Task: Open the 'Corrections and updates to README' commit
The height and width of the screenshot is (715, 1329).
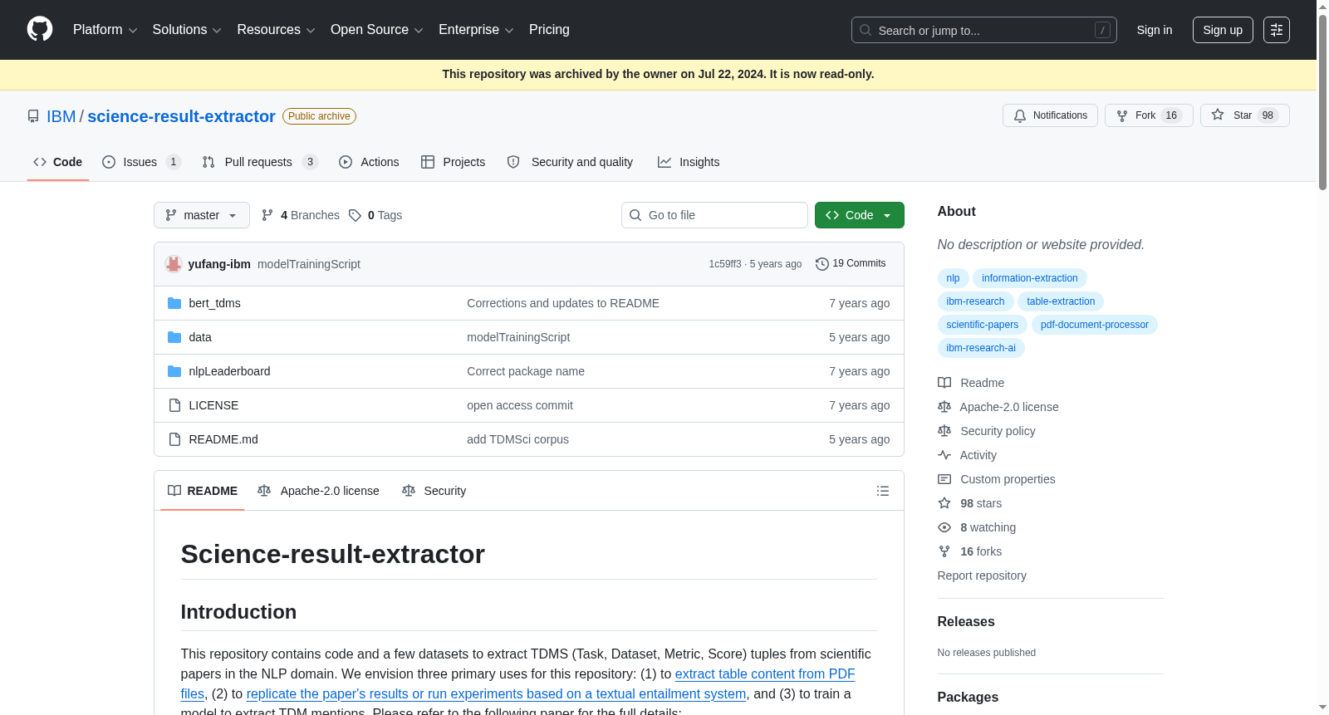Action: point(563,303)
